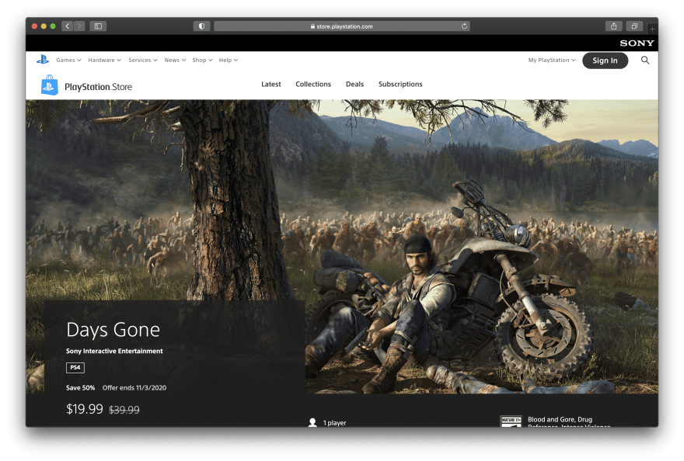684x461 pixels.
Task: Expand the Hardware dropdown menu
Action: click(104, 60)
